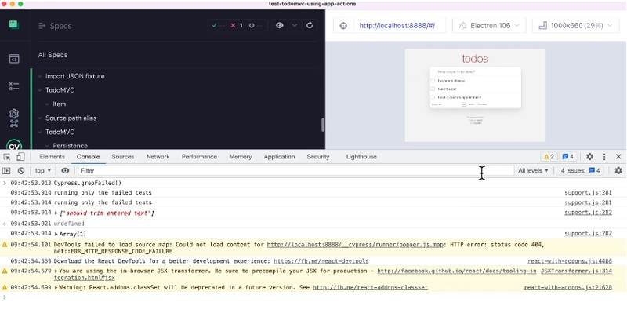The width and height of the screenshot is (627, 313).
Task: Toggle DevTools device toolbar icon
Action: (21, 157)
